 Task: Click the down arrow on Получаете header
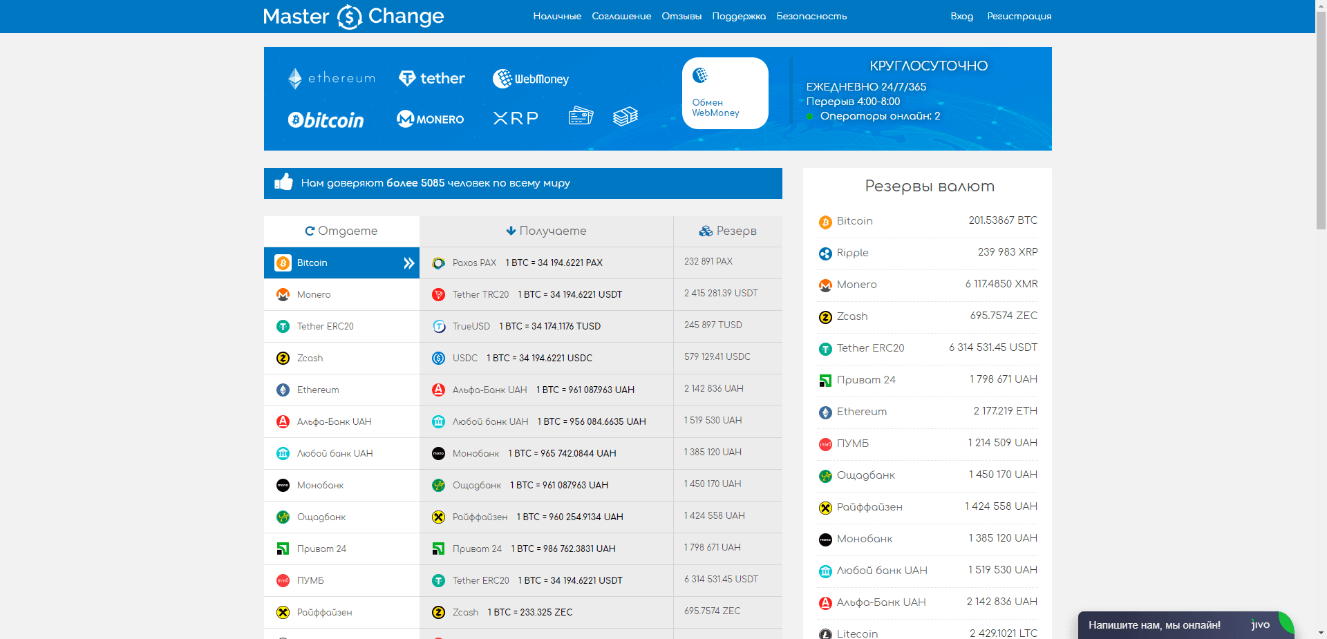(x=511, y=231)
